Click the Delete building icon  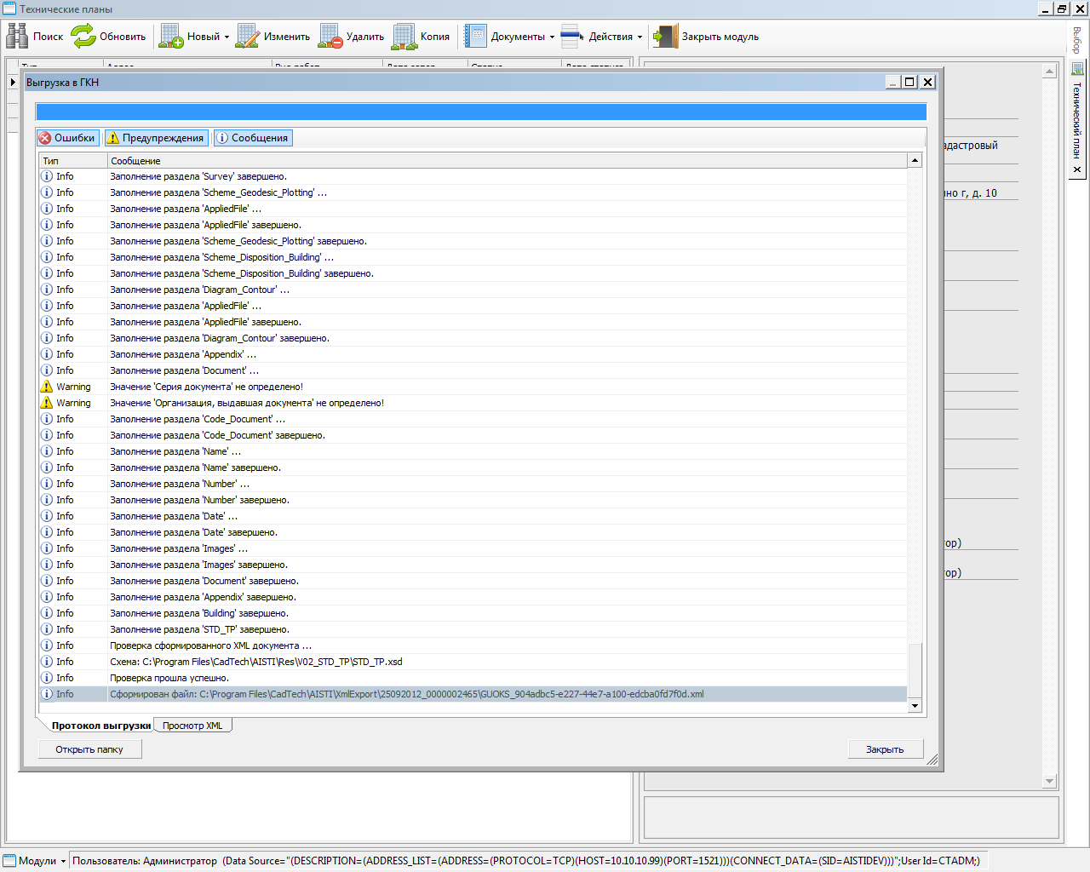(330, 37)
